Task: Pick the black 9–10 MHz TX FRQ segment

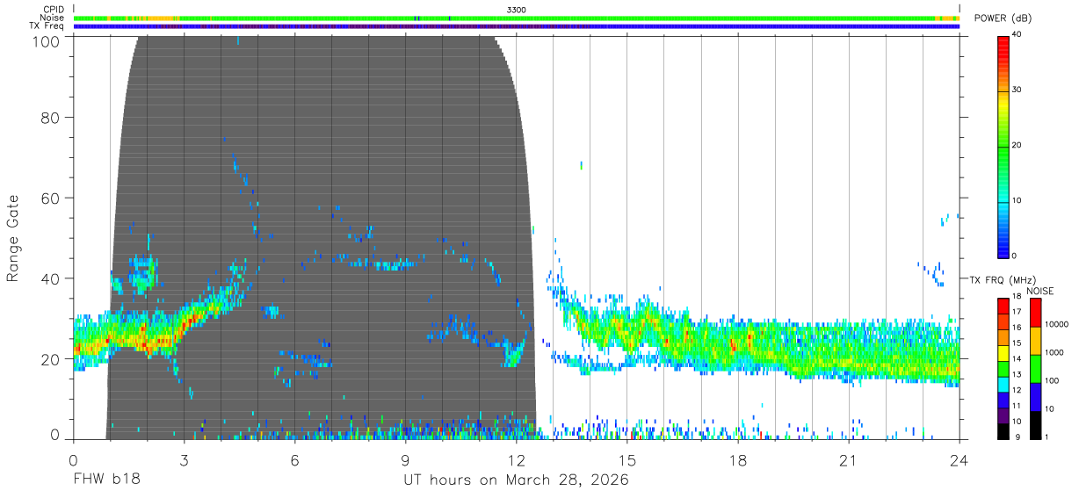Action: [1003, 429]
